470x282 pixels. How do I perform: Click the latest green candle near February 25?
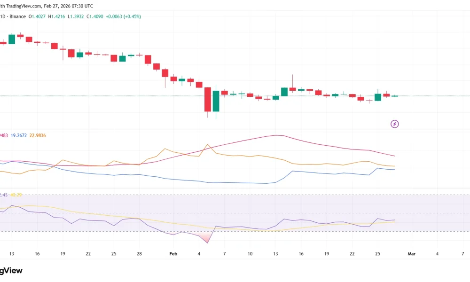point(377,96)
